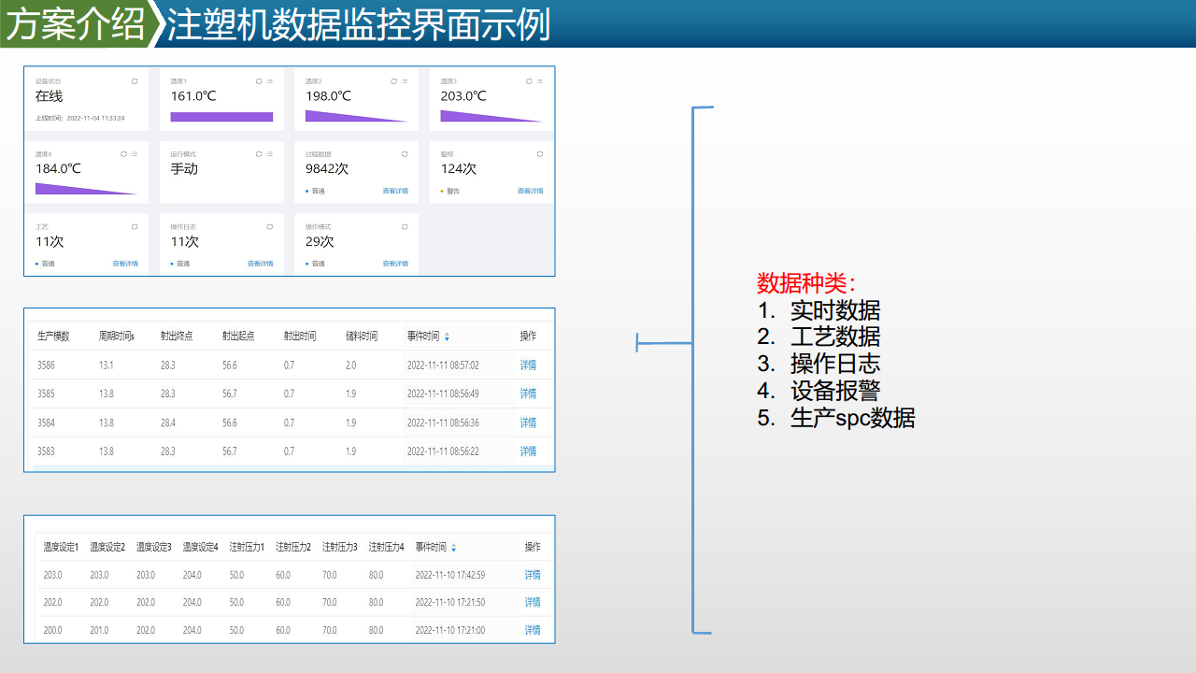Viewport: 1196px width, 673px height.
Task: Refresh the 操作日志 card
Action: click(270, 226)
